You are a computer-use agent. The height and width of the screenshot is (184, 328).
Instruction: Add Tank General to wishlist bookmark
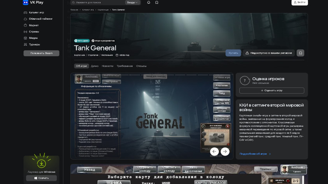point(300,53)
